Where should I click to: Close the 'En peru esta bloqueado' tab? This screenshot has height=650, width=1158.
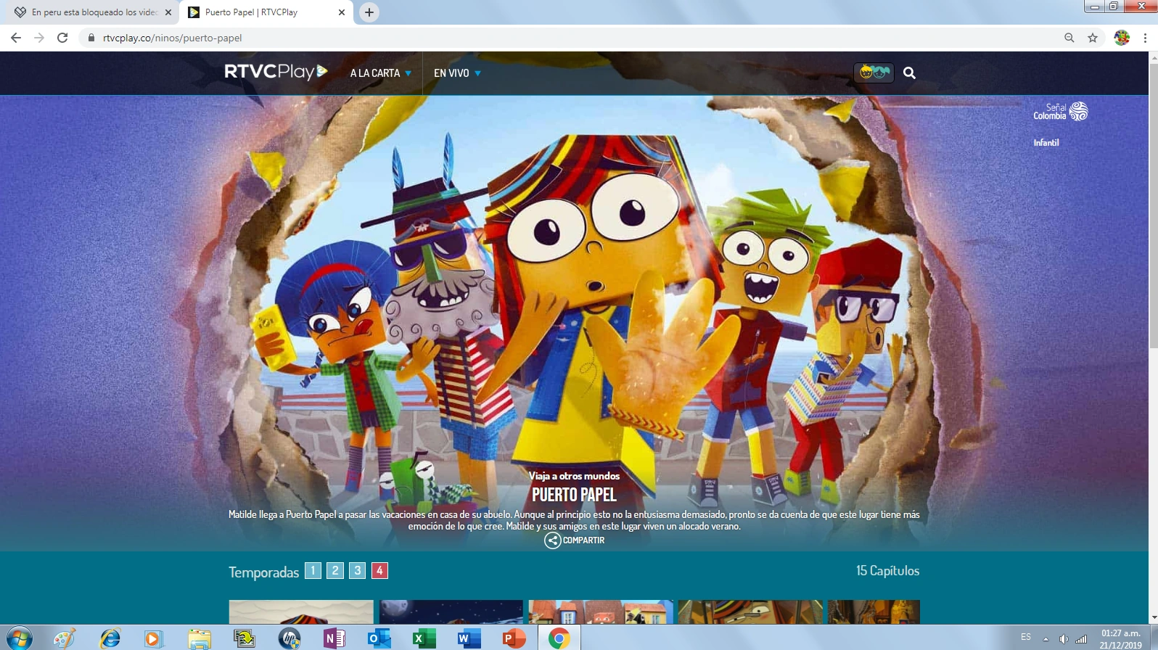click(168, 12)
